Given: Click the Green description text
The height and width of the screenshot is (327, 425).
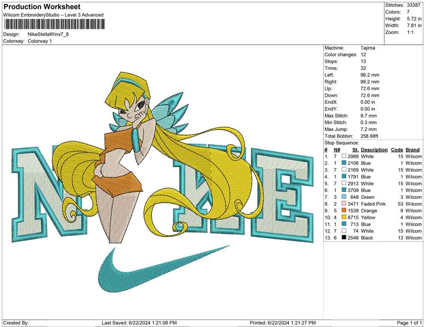Looking at the screenshot, I should point(367,197).
